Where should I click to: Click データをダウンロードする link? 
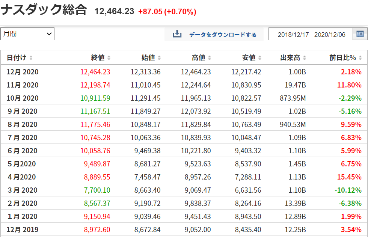(x=223, y=35)
